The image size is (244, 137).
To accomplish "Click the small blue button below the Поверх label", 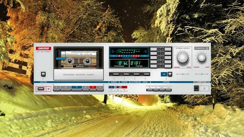I will [x=111, y=87].
